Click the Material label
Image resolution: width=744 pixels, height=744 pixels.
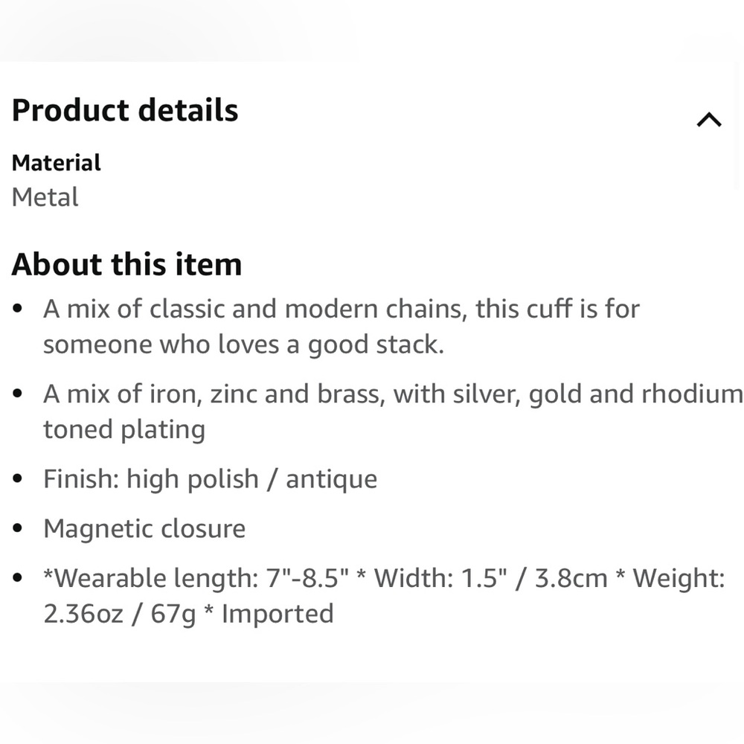(57, 163)
